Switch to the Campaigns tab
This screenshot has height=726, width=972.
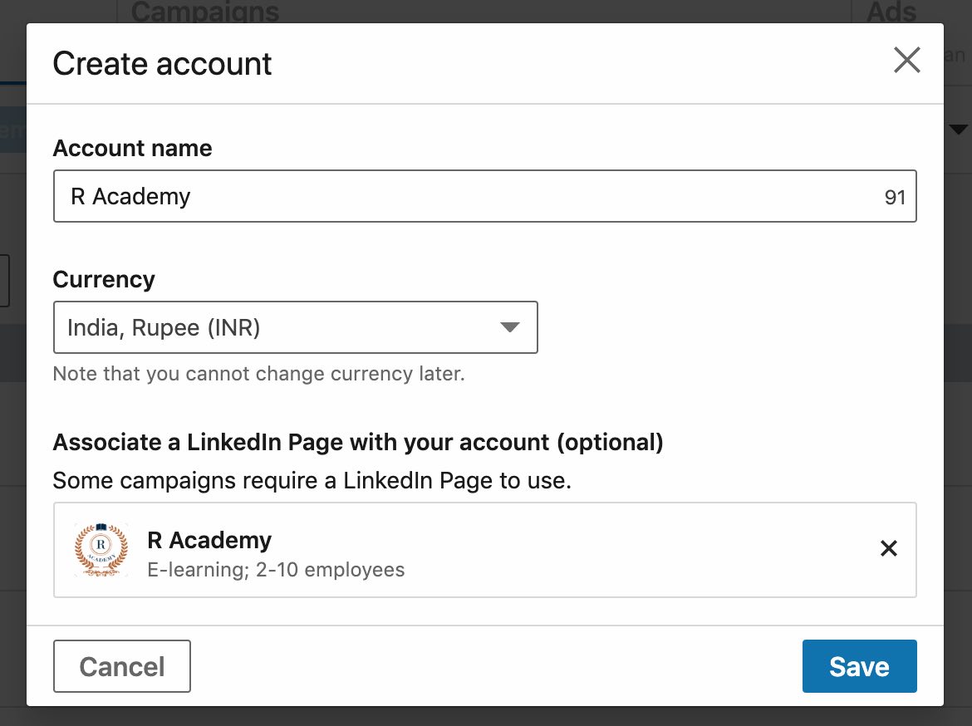pos(204,12)
